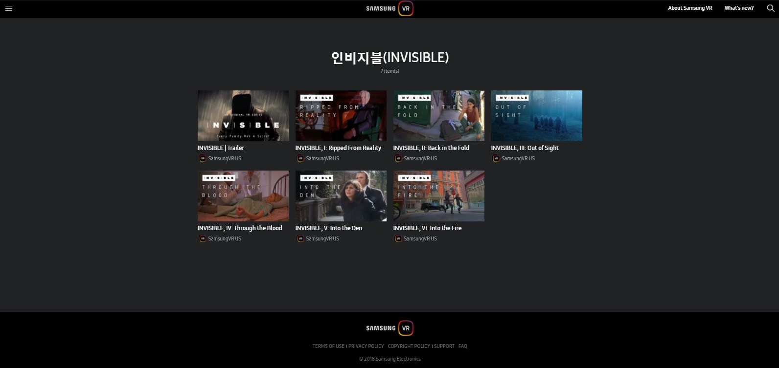This screenshot has height=368, width=779.
Task: Open the hamburger menu icon
Action: (8, 8)
